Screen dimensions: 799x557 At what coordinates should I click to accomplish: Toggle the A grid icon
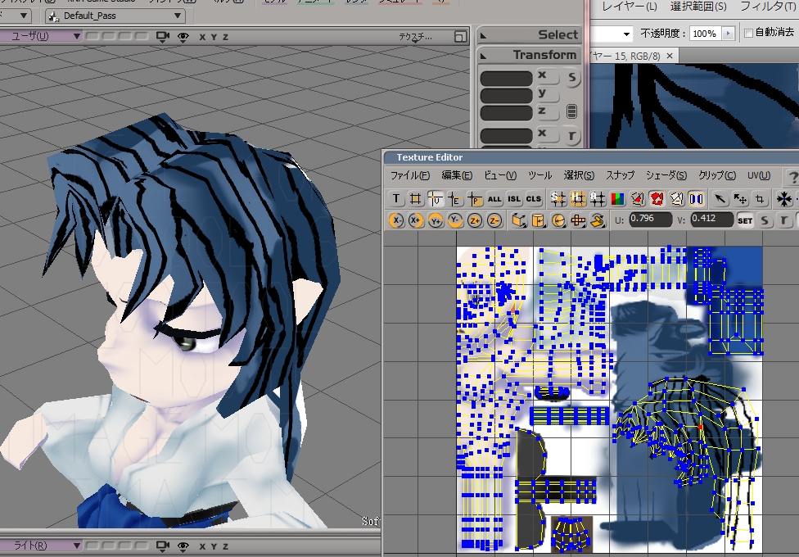598,199
